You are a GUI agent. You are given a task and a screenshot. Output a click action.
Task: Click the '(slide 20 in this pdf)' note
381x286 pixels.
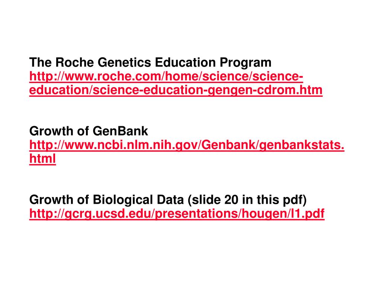tap(247, 200)
